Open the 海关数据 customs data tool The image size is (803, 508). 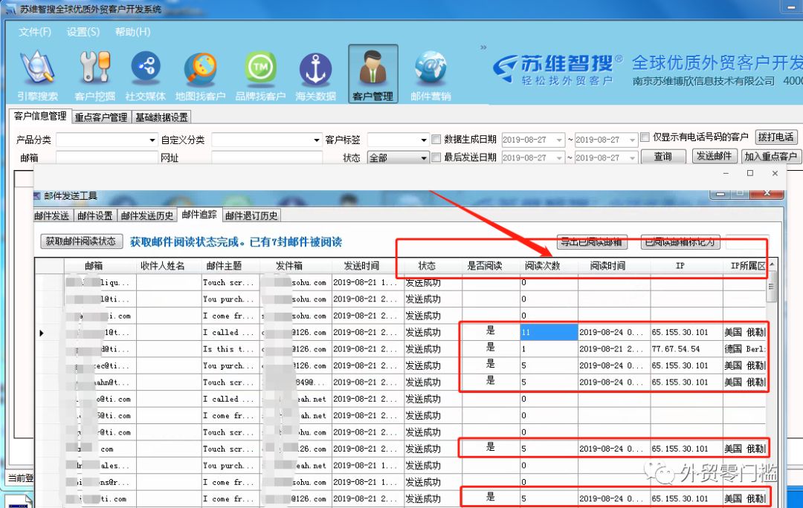tap(315, 75)
